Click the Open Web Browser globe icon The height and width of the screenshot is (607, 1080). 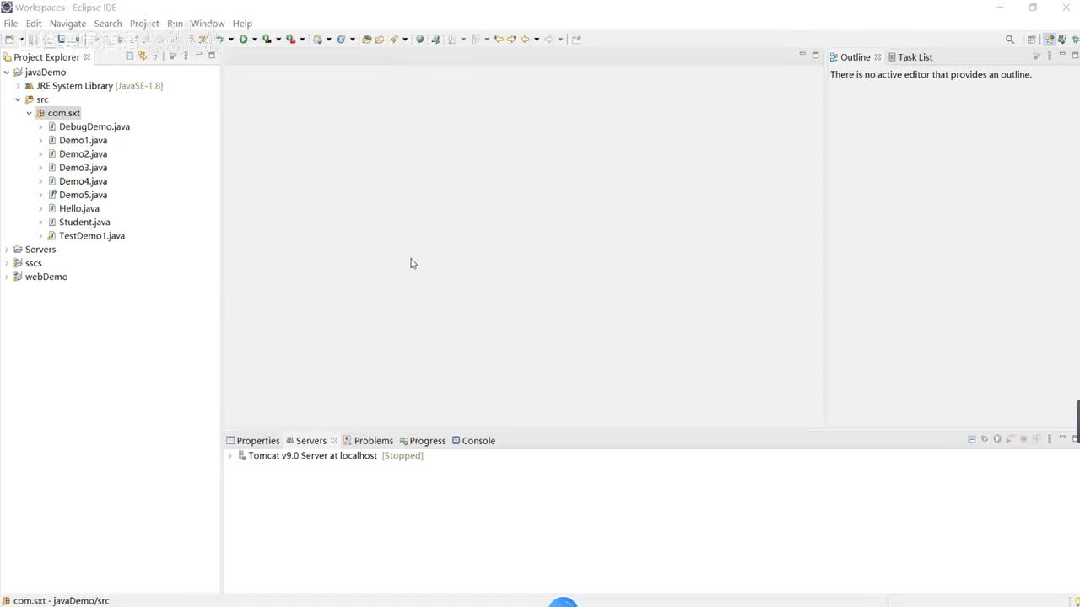click(x=419, y=39)
